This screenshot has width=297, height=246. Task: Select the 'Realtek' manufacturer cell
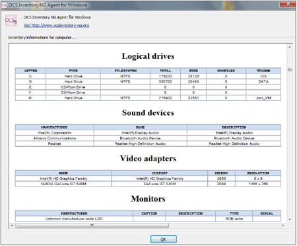click(x=54, y=143)
